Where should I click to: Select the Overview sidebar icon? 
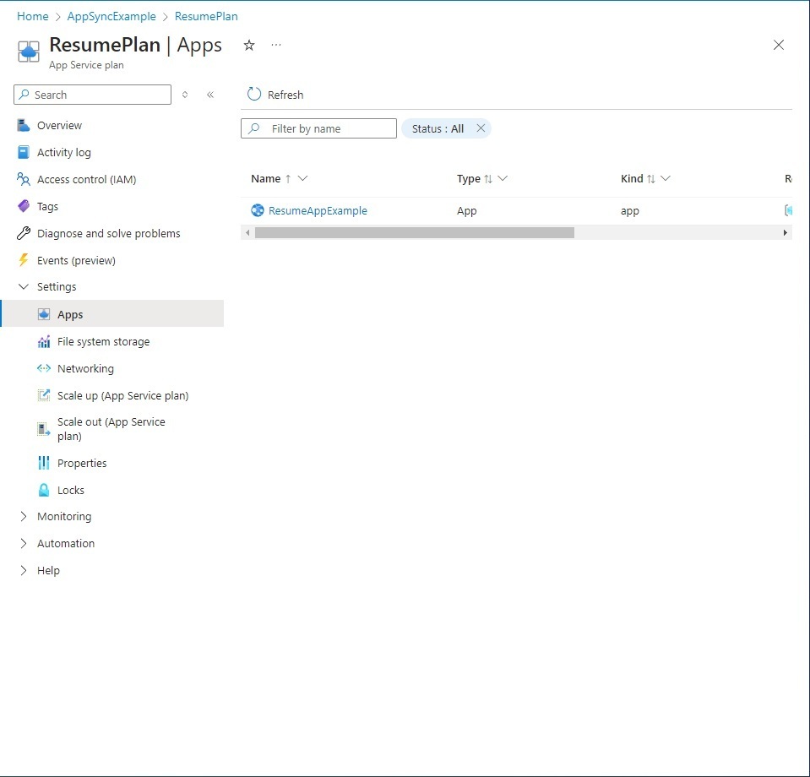21,125
